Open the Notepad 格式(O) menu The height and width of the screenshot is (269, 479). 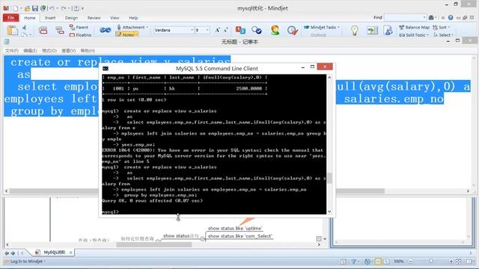coord(49,51)
